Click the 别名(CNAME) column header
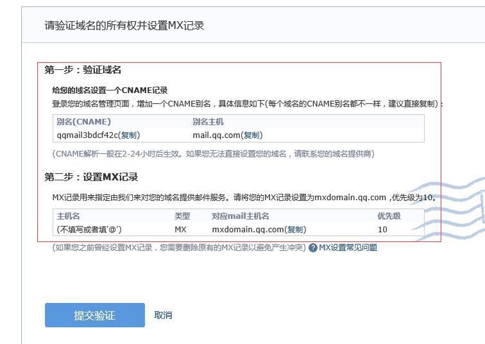This screenshot has width=485, height=344. 83,121
